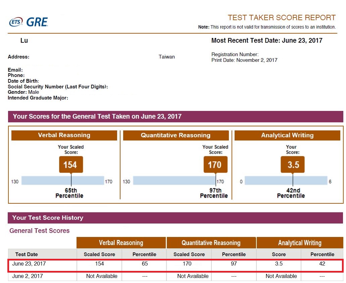The height and width of the screenshot is (283, 346).
Task: Click the GRE logo
Action: tap(37, 22)
